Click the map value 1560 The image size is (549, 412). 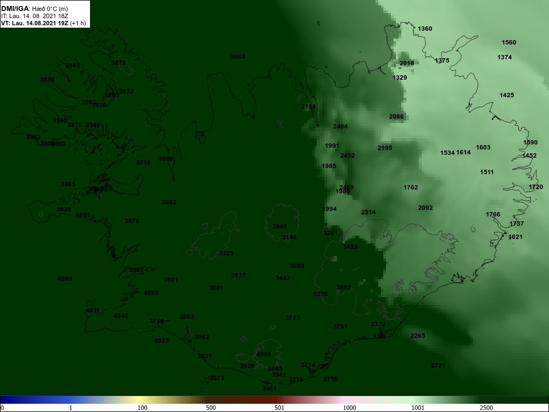pos(509,43)
